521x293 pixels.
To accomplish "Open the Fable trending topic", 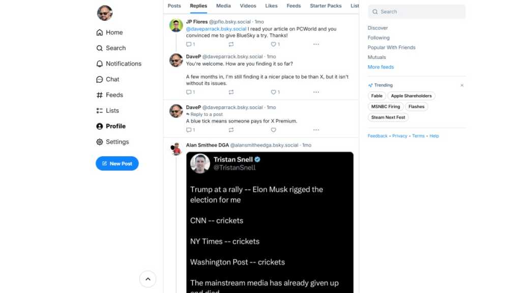I will 377,96.
